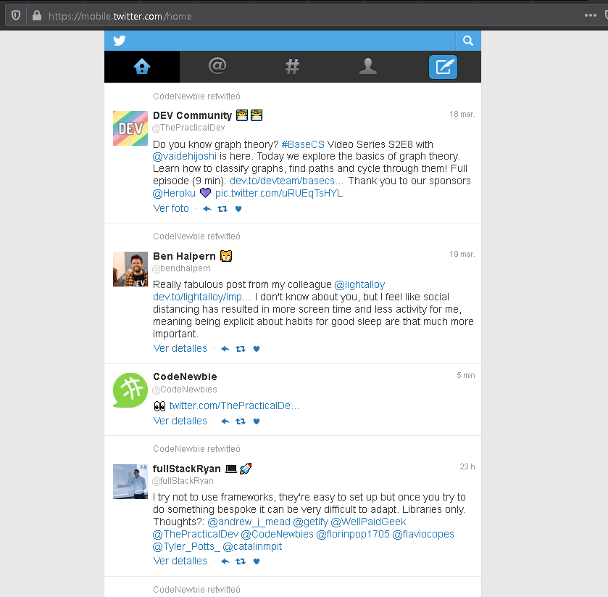Image resolution: width=608 pixels, height=597 pixels.
Task: Open the @WellPaidGeek mention
Action: (368, 522)
